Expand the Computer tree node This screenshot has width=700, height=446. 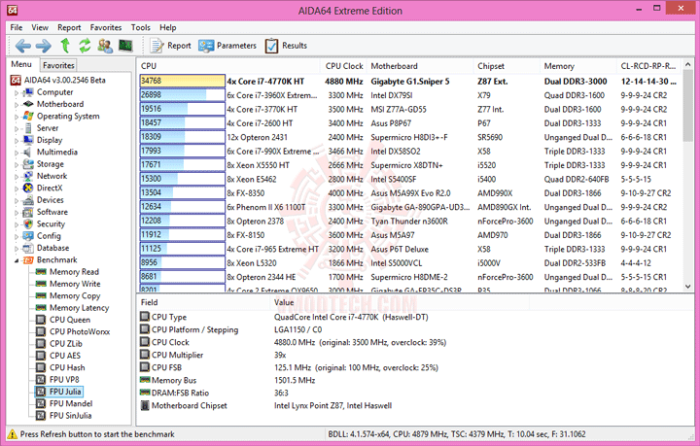tap(17, 92)
